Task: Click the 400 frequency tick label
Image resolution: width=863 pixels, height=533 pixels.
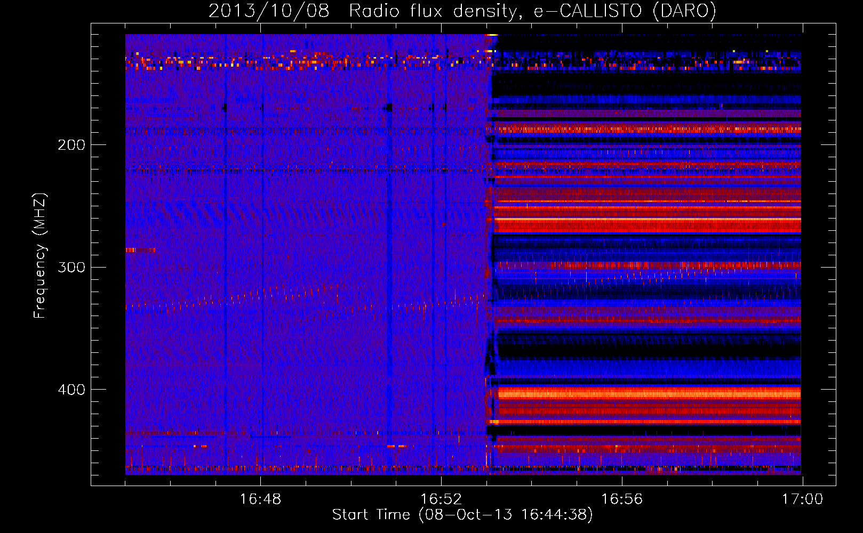Action: tap(71, 390)
